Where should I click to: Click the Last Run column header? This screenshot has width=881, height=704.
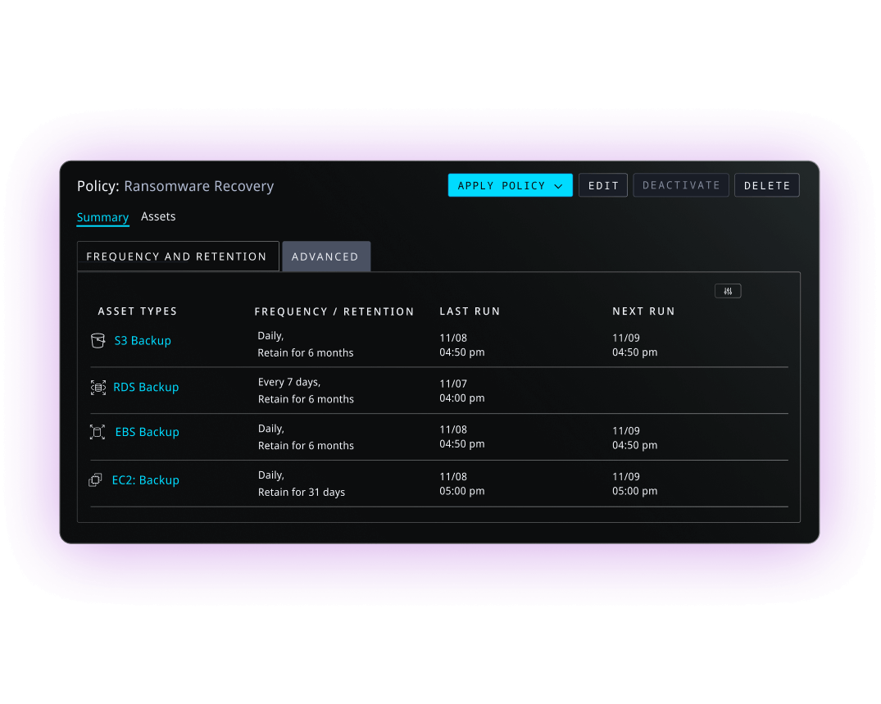[470, 311]
